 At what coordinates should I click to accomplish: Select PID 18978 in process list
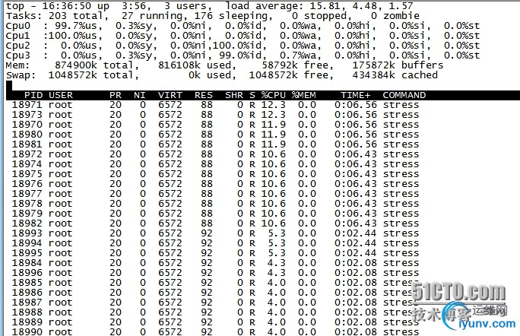(27, 204)
